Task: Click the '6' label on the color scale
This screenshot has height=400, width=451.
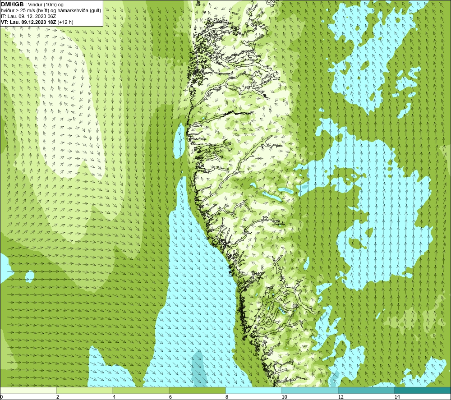Action: pyautogui.click(x=170, y=397)
